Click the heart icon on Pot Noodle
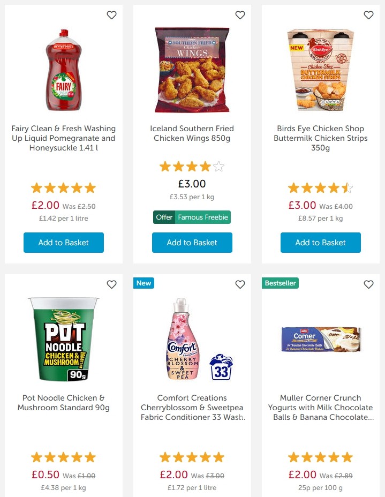 (111, 284)
